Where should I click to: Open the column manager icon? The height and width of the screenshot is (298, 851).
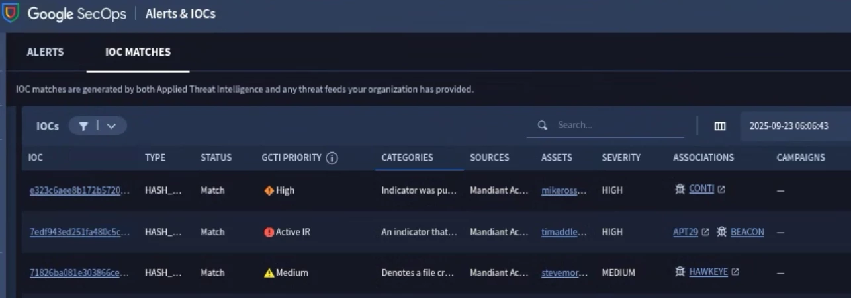tap(720, 126)
